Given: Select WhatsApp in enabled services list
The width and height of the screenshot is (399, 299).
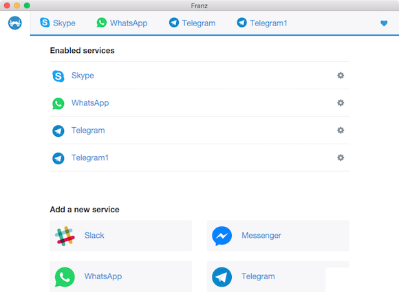Looking at the screenshot, I should tap(199, 103).
